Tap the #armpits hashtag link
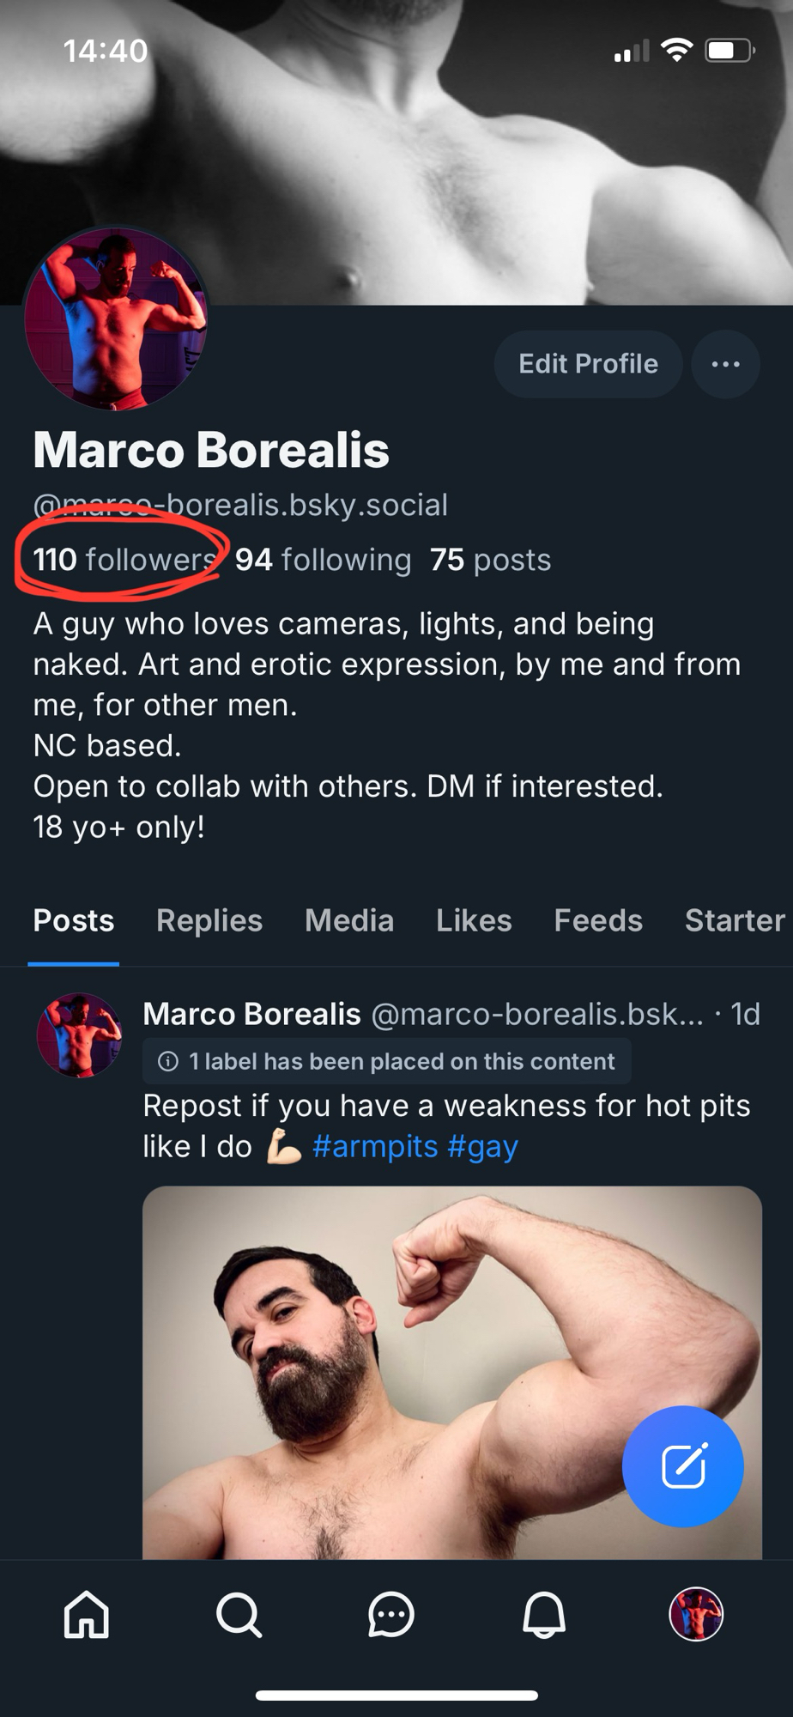 pos(375,1147)
